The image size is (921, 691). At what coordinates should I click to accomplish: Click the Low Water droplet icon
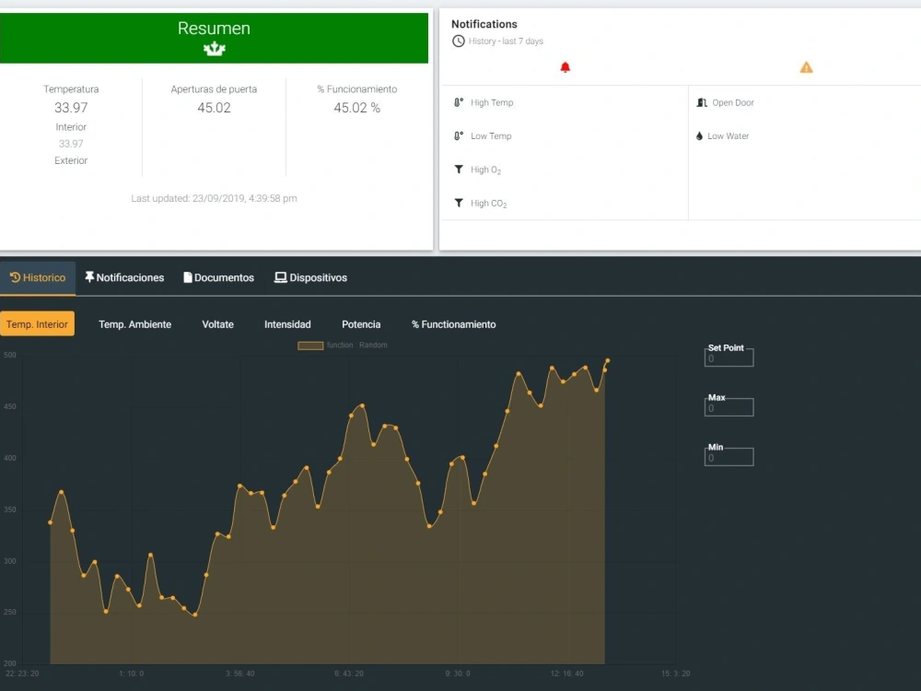coord(702,135)
